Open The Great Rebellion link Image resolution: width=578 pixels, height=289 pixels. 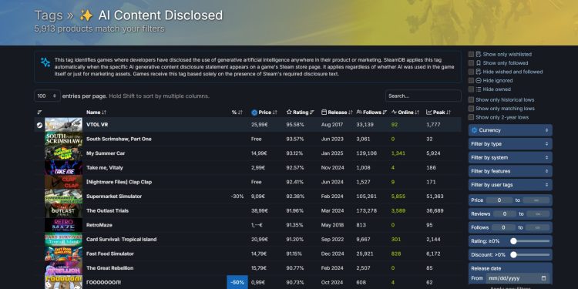click(x=110, y=268)
